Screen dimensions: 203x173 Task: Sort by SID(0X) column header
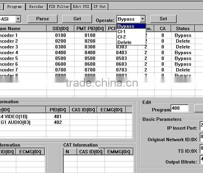click(x=61, y=28)
